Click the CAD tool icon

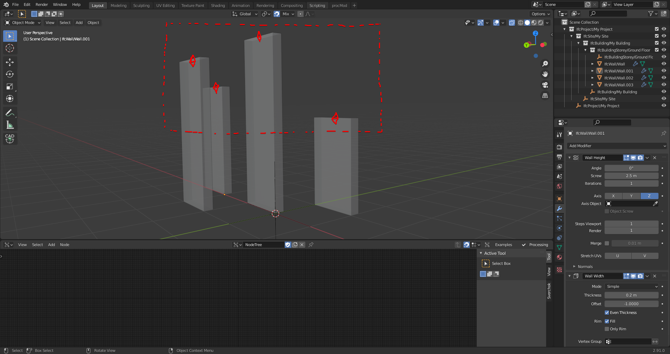point(10,139)
